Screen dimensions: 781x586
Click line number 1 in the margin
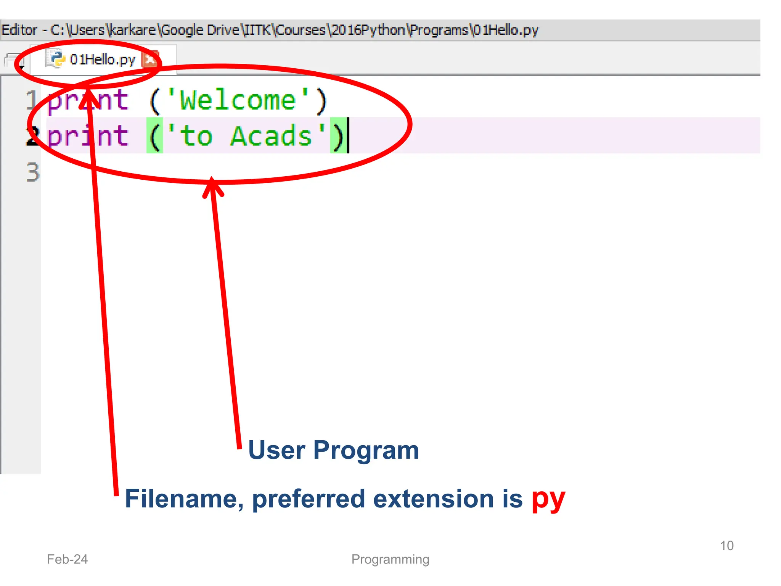click(x=31, y=100)
